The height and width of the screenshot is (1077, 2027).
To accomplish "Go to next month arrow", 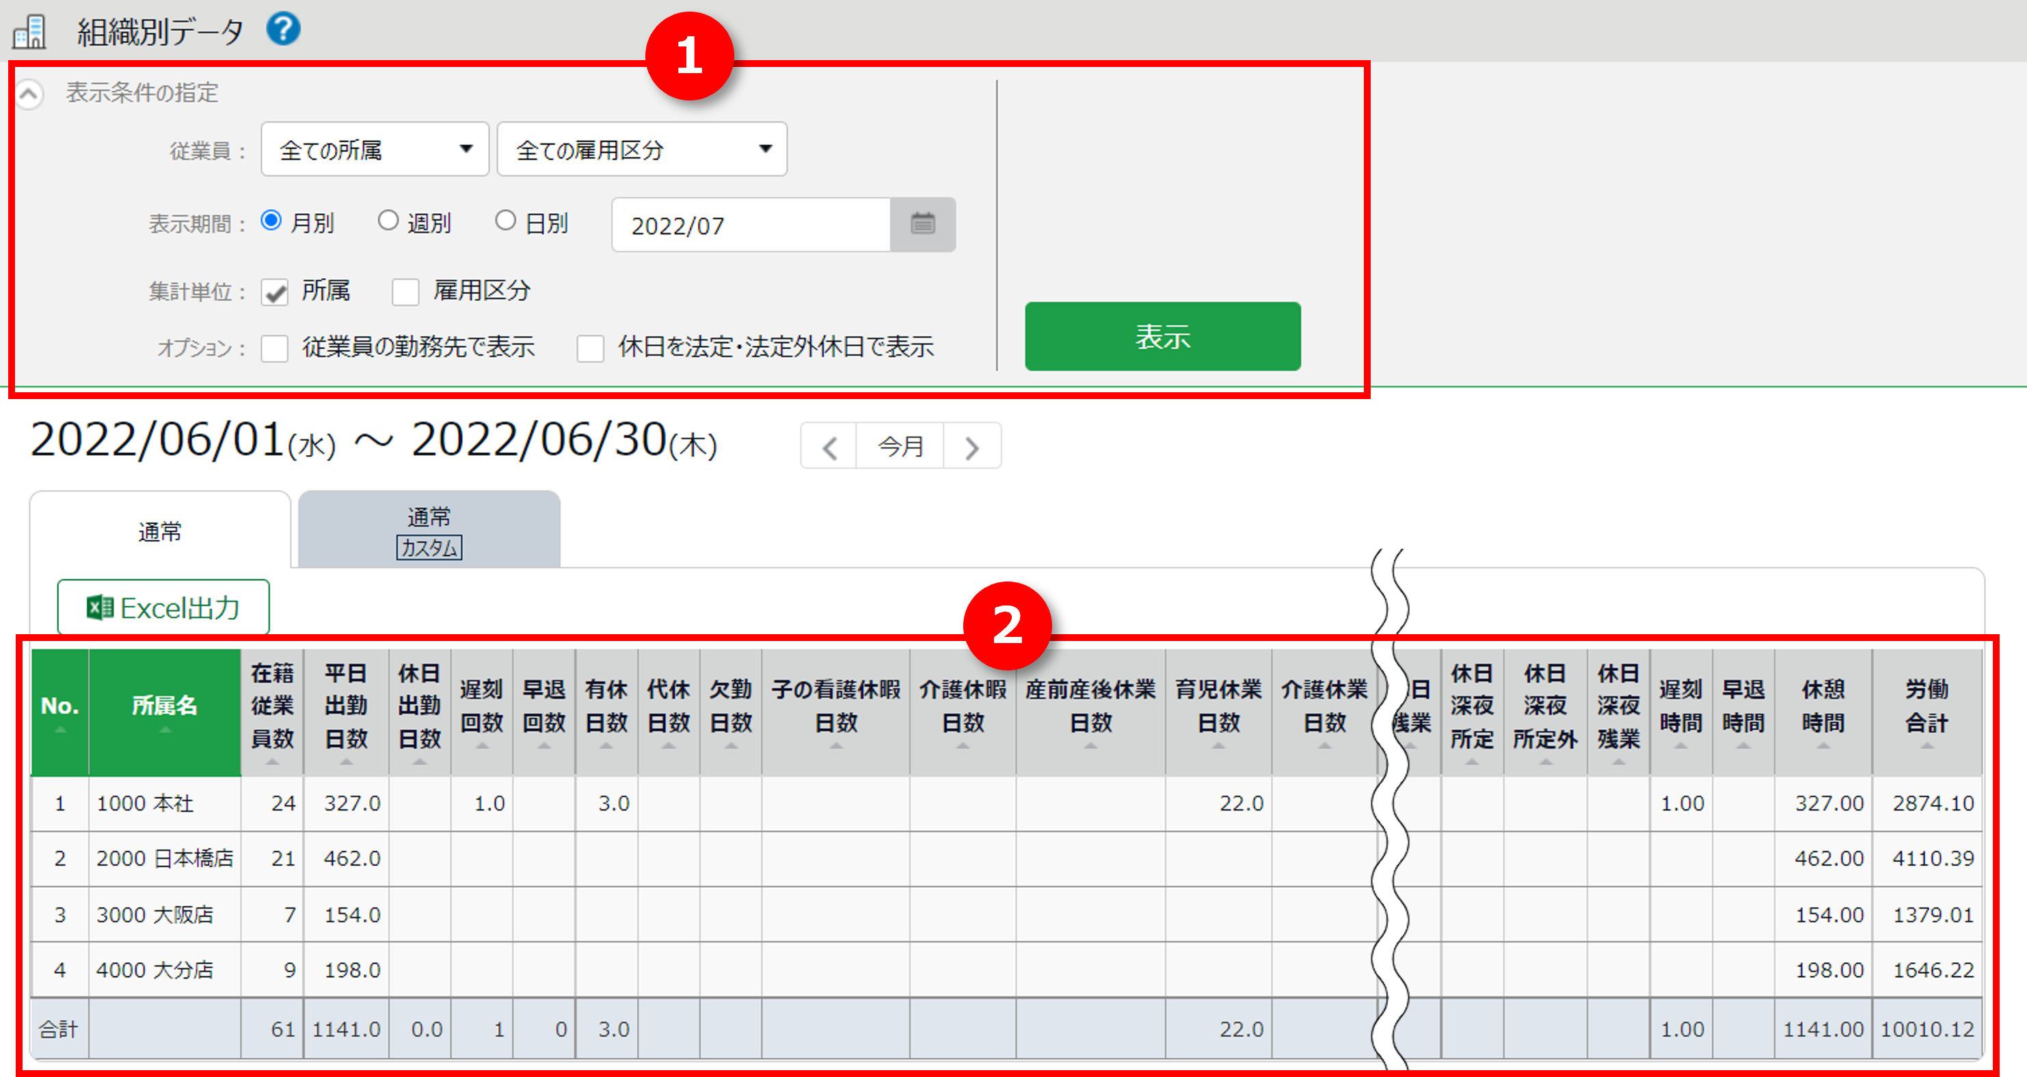I will click(973, 447).
